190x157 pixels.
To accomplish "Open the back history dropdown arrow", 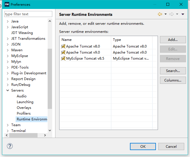I will 165,14.
